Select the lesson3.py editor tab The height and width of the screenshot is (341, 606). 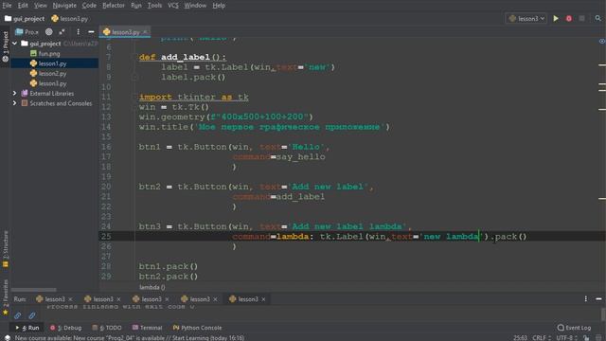(125, 32)
